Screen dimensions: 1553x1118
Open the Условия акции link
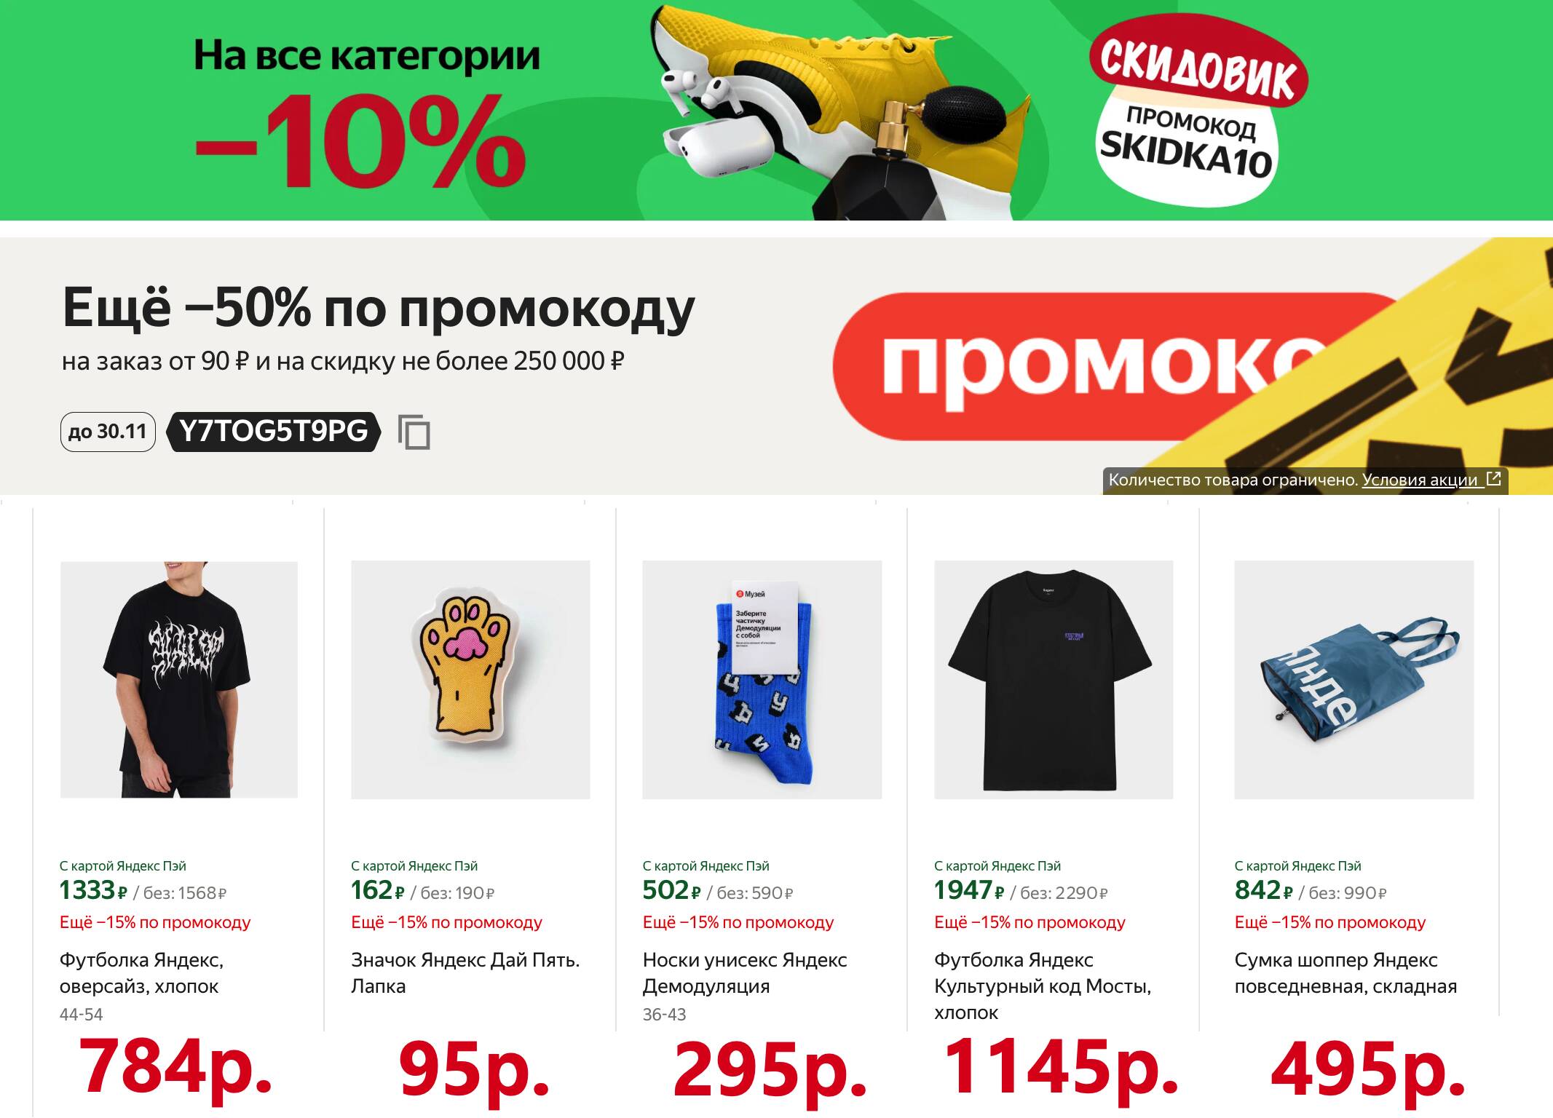click(x=1420, y=480)
